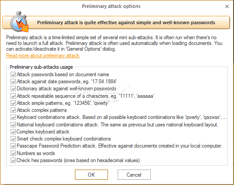Close the Preliminary attack options window
The image size is (234, 185).
point(227,7)
